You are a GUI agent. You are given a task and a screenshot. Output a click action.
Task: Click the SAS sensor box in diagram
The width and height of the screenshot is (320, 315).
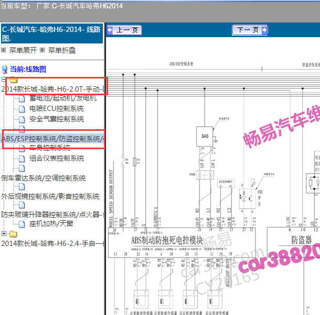205,137
